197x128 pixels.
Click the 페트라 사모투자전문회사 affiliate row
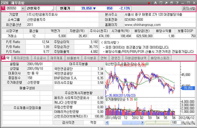(x=79, y=98)
